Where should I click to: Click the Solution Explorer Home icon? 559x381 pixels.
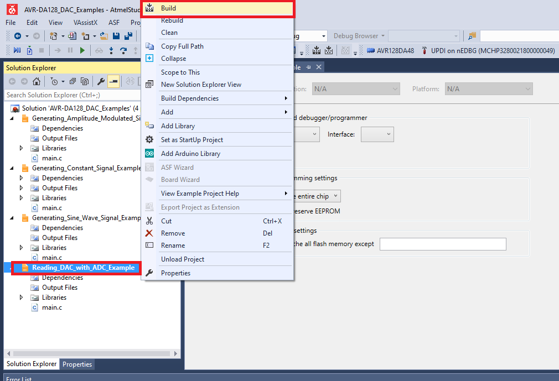[x=37, y=81]
